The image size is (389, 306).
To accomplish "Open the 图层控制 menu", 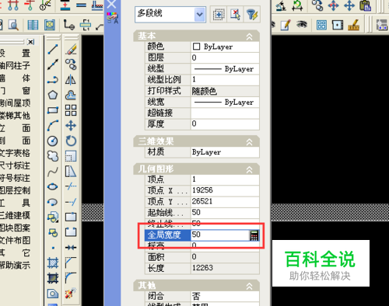I will (x=15, y=190).
